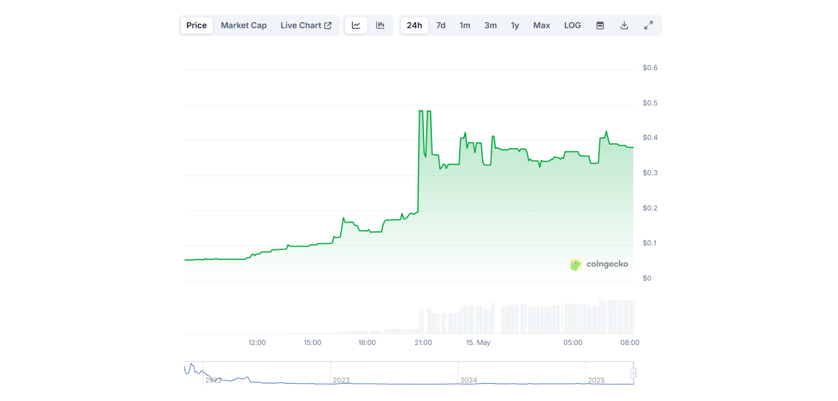Click the $0.3 price axis label
Viewport: 838px width, 401px height.
coord(650,173)
